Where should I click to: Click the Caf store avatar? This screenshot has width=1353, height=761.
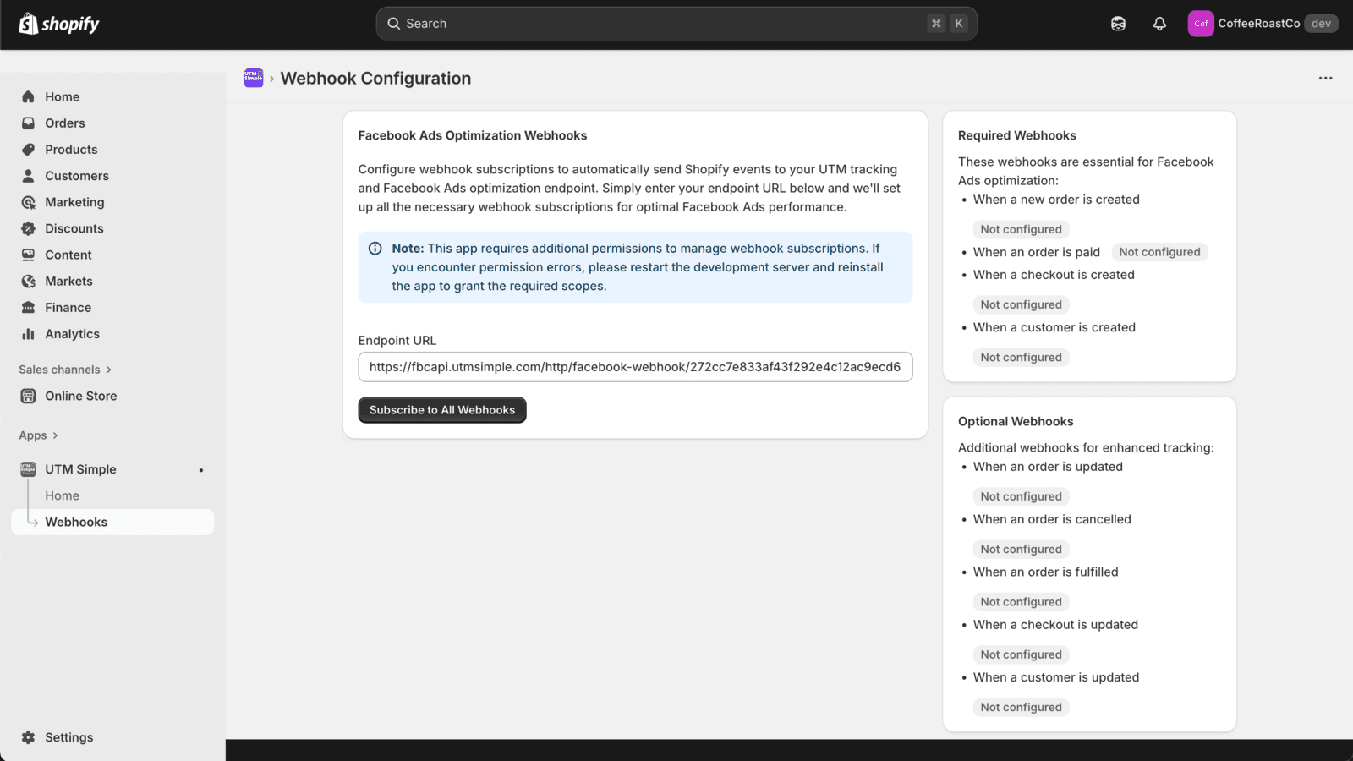click(1201, 24)
